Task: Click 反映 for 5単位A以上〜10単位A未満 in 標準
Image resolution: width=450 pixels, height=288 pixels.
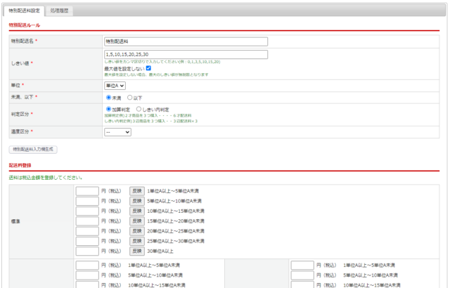Action: coord(136,201)
